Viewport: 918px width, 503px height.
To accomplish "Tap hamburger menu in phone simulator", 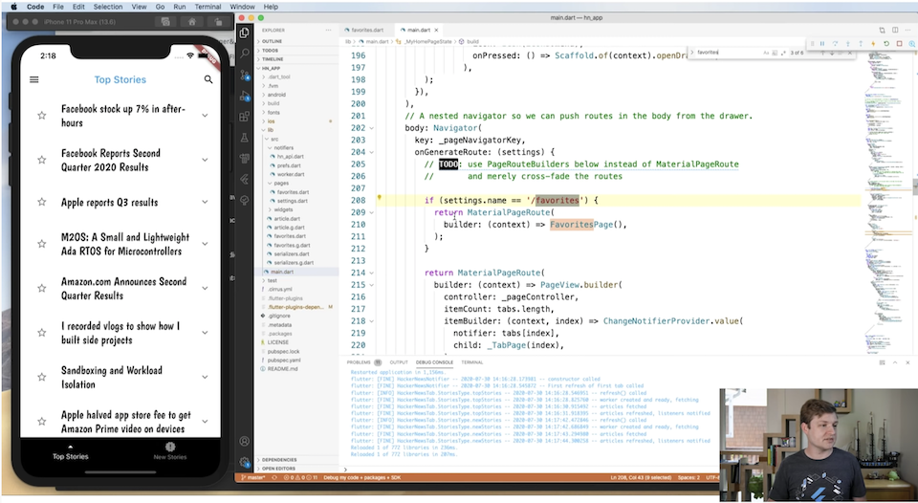I will (x=34, y=79).
